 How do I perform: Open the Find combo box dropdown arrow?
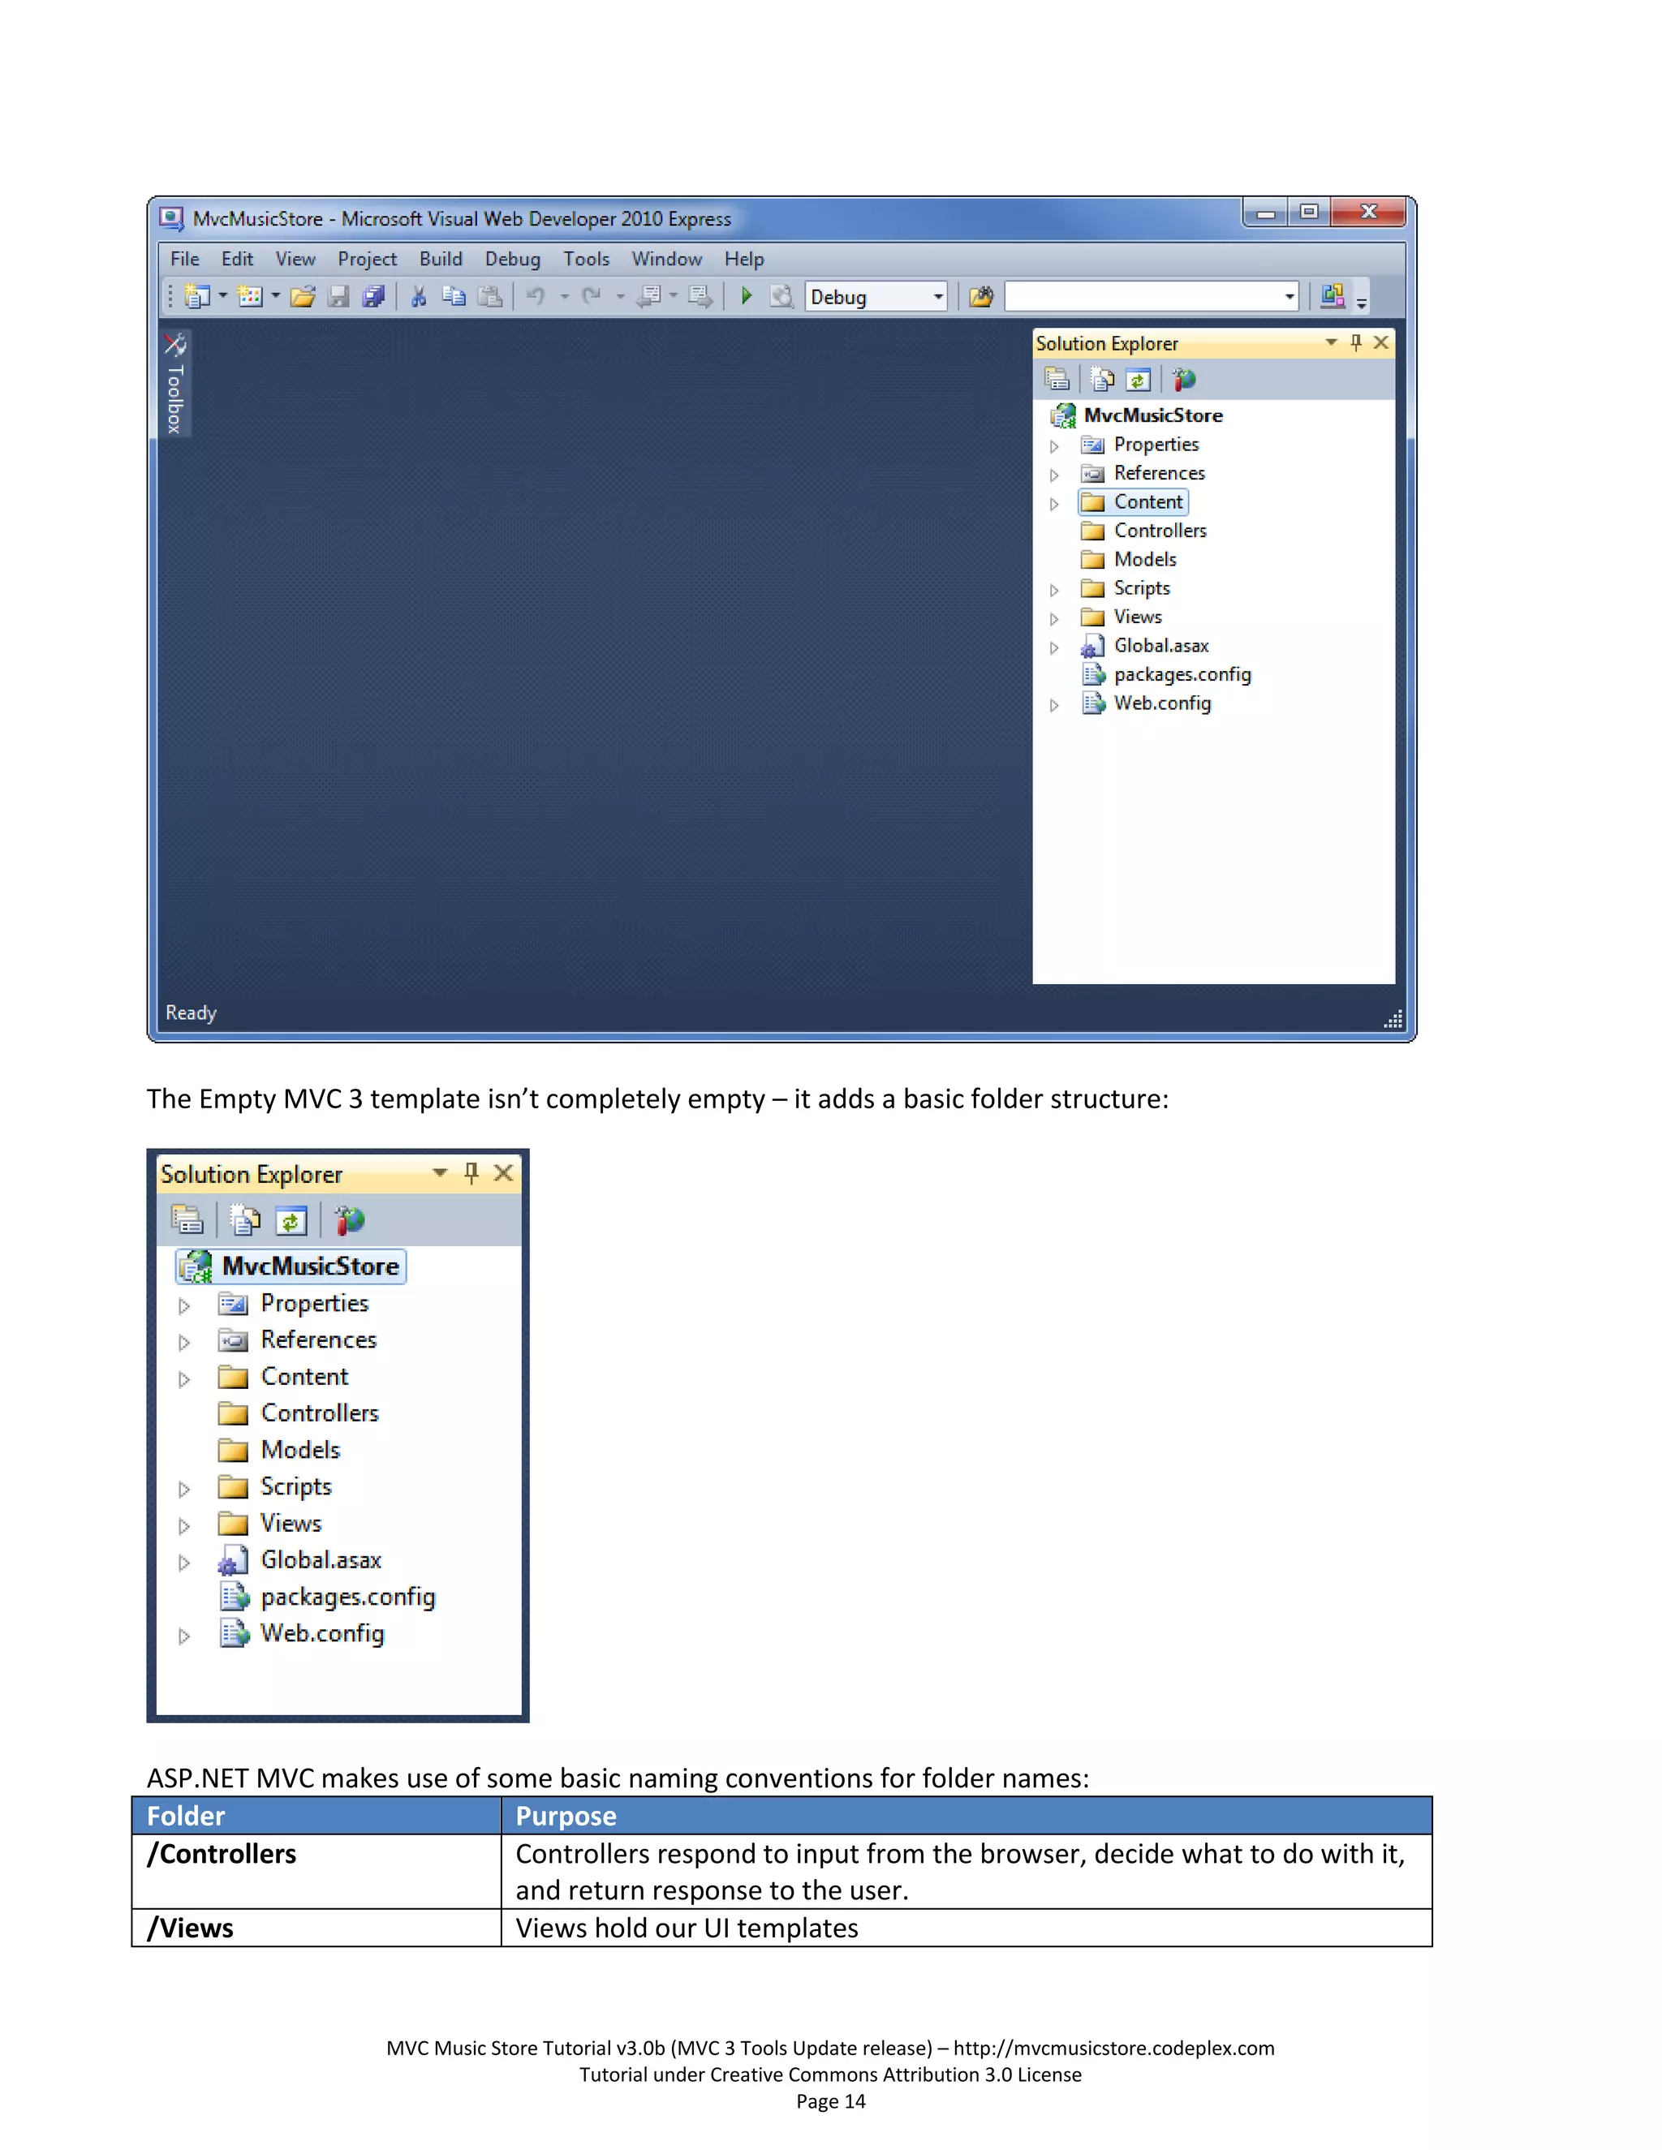click(x=1289, y=296)
